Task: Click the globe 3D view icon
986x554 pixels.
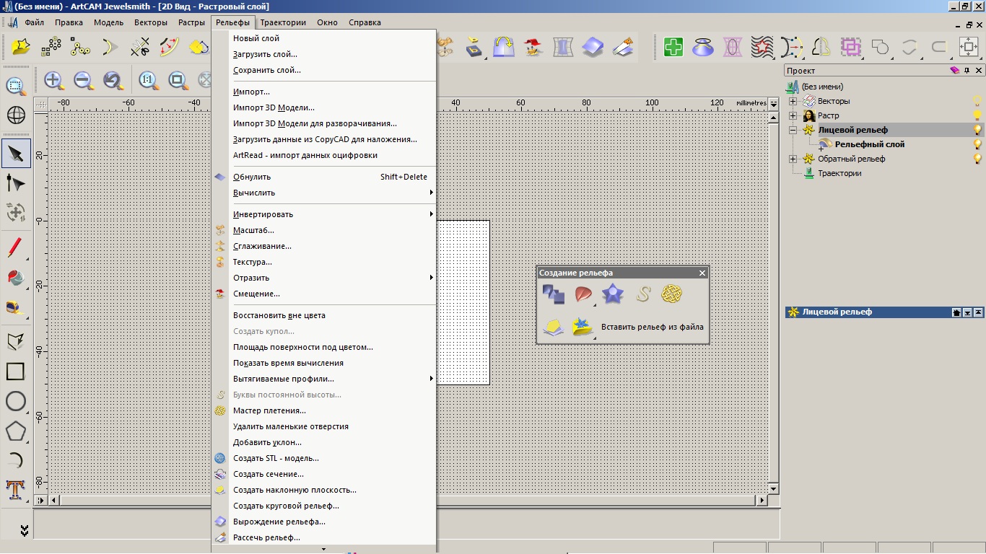Action: (16, 115)
